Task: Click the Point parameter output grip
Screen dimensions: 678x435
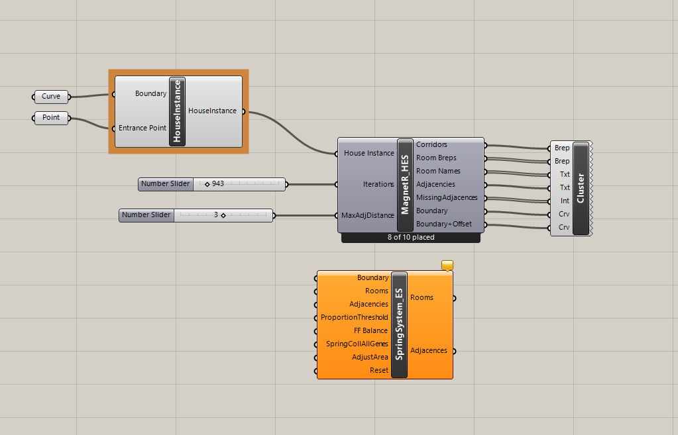Action: tap(70, 118)
